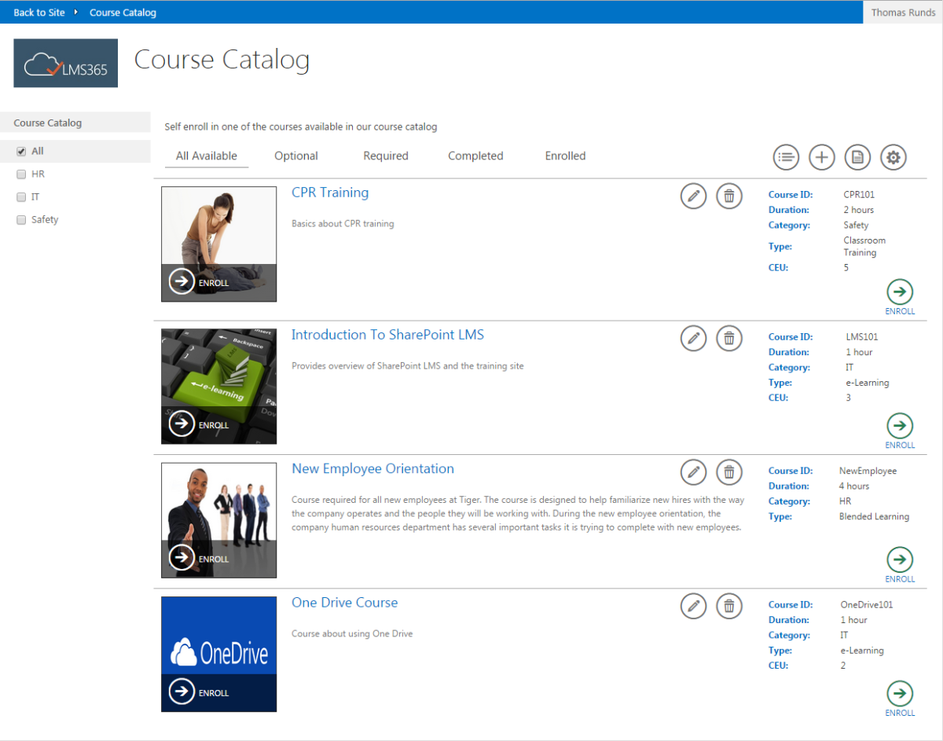Click the Course ID value OneDrive101
This screenshot has width=943, height=741.
pyautogui.click(x=867, y=605)
